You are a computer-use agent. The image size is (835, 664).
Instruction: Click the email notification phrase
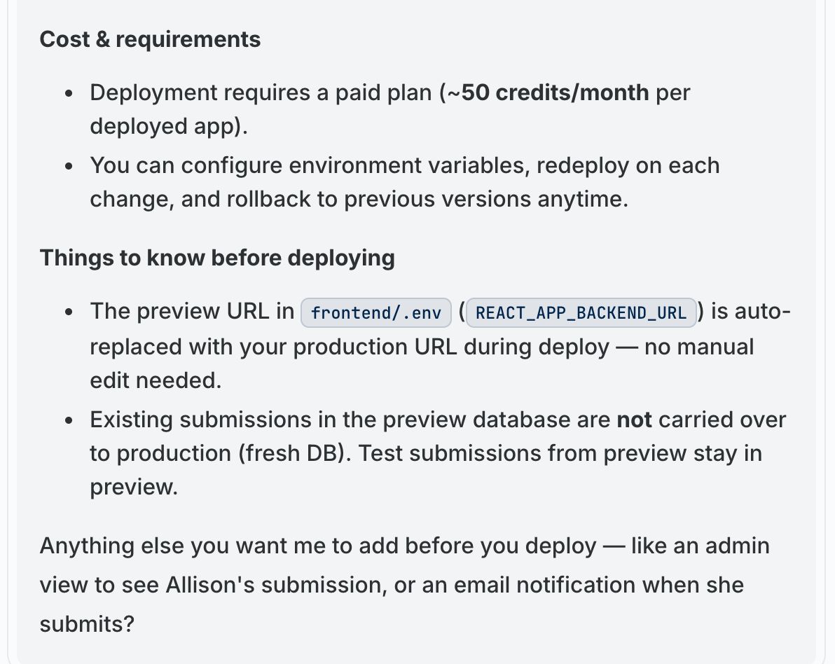tap(544, 585)
